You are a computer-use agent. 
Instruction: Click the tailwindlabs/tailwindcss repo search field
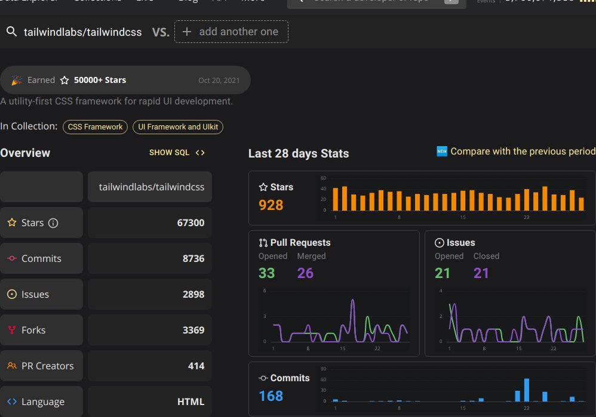tap(82, 32)
